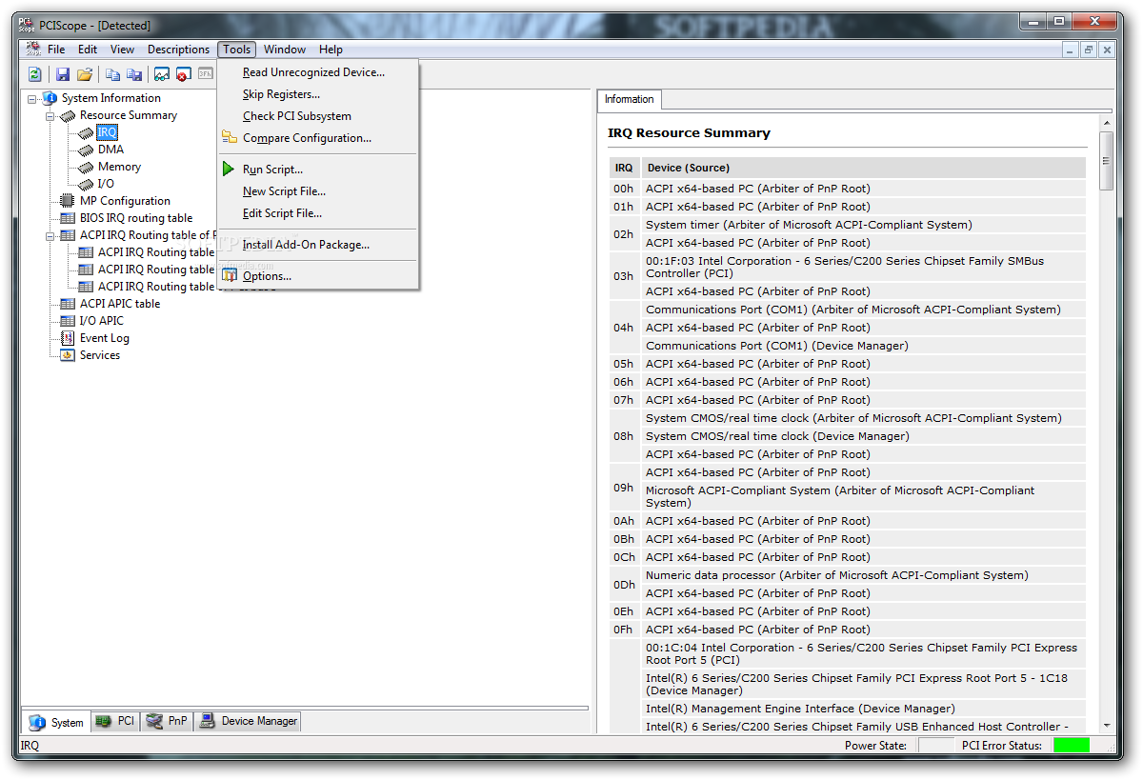1143x780 pixels.
Task: Click the '0Dh' IRQ cell
Action: click(624, 585)
